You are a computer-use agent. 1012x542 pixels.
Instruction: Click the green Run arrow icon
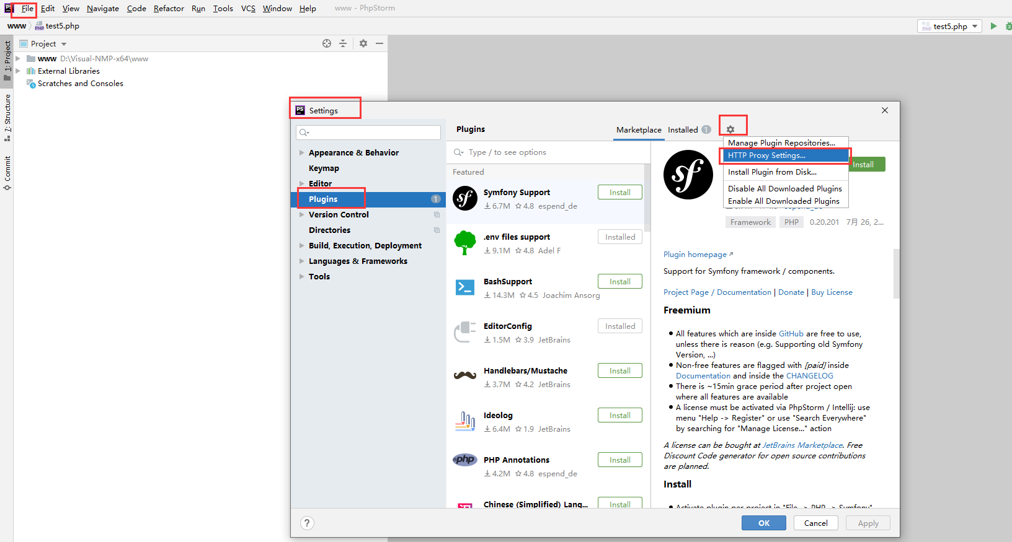(993, 26)
